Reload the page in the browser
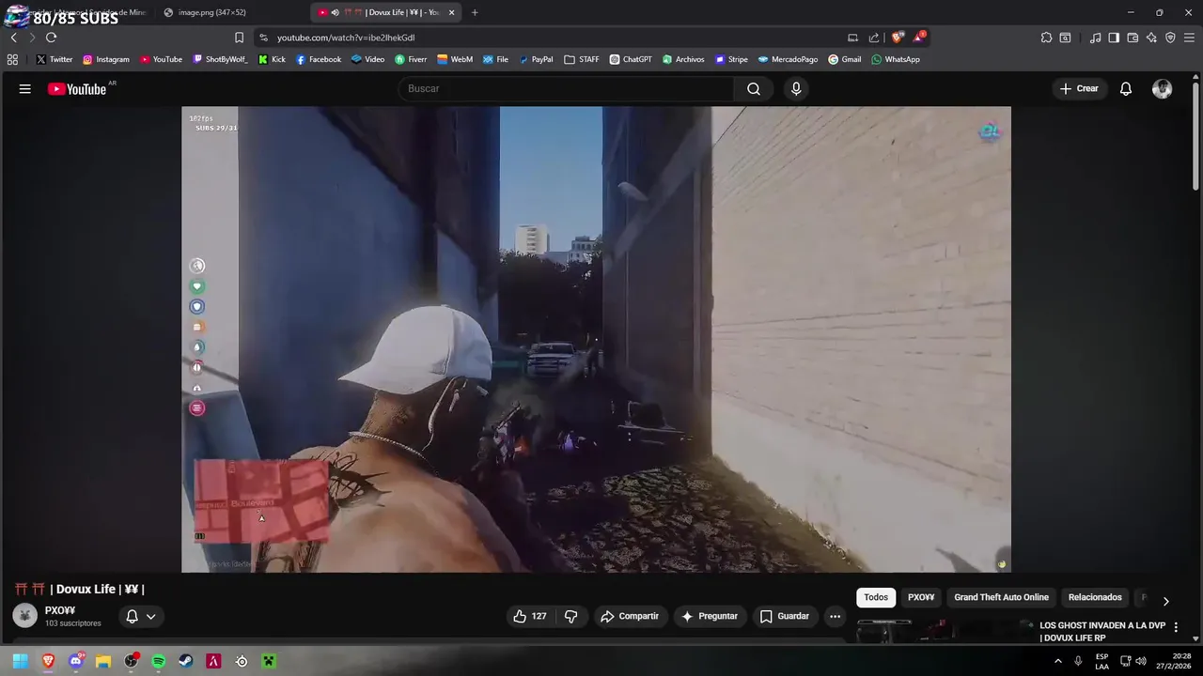Image resolution: width=1203 pixels, height=676 pixels. point(51,38)
